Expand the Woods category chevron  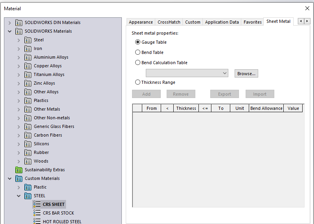[x=18, y=161]
